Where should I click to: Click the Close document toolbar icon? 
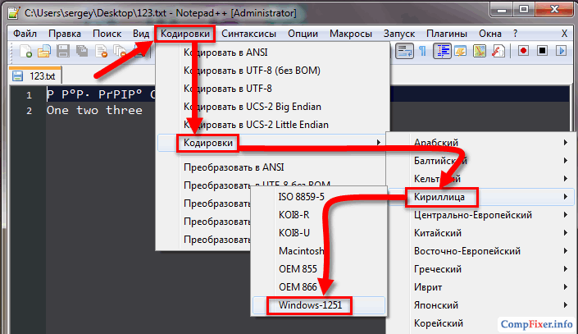point(101,51)
